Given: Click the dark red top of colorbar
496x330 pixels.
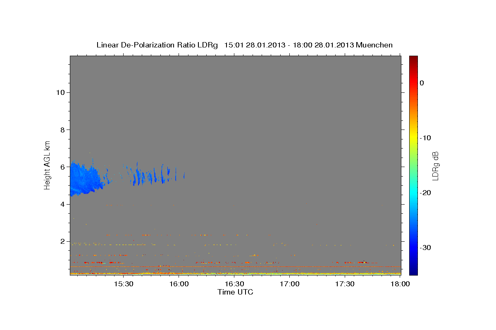Looking at the screenshot, I should click(413, 59).
